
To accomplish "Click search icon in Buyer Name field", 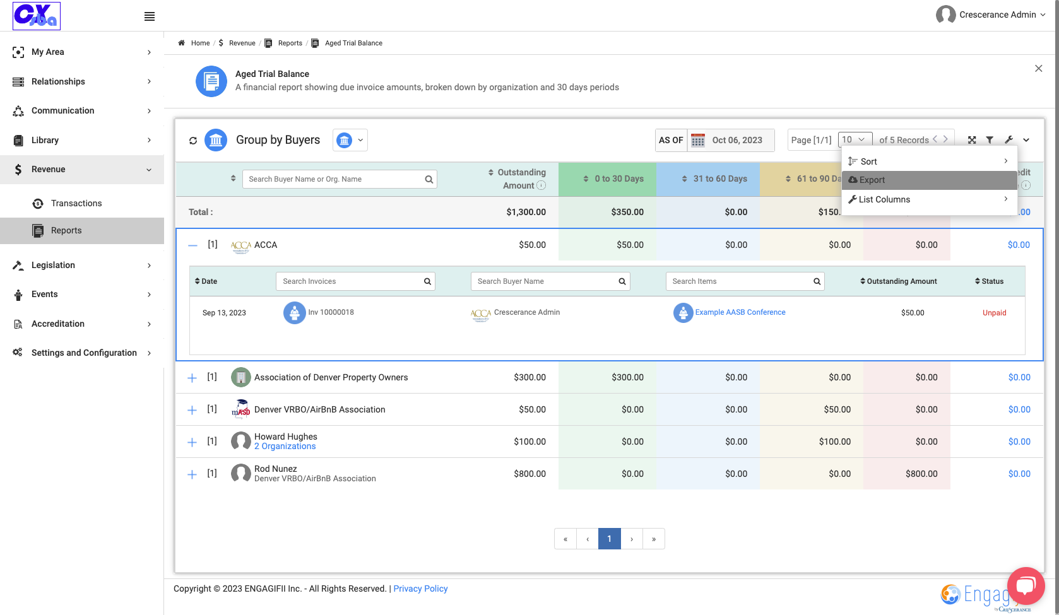I will point(622,281).
